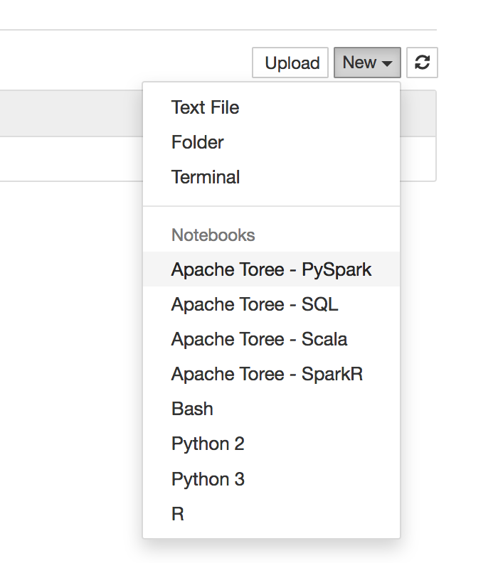Refresh the notebook list
Screen dimensions: 498x563
422,63
